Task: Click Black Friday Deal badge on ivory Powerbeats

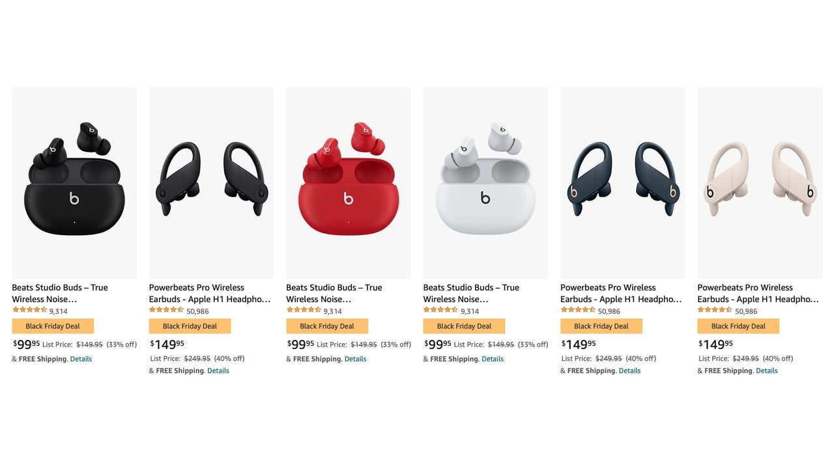Action: [738, 326]
